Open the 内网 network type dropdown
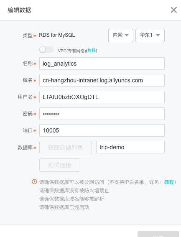The width and height of the screenshot is (181, 237). pos(121,36)
